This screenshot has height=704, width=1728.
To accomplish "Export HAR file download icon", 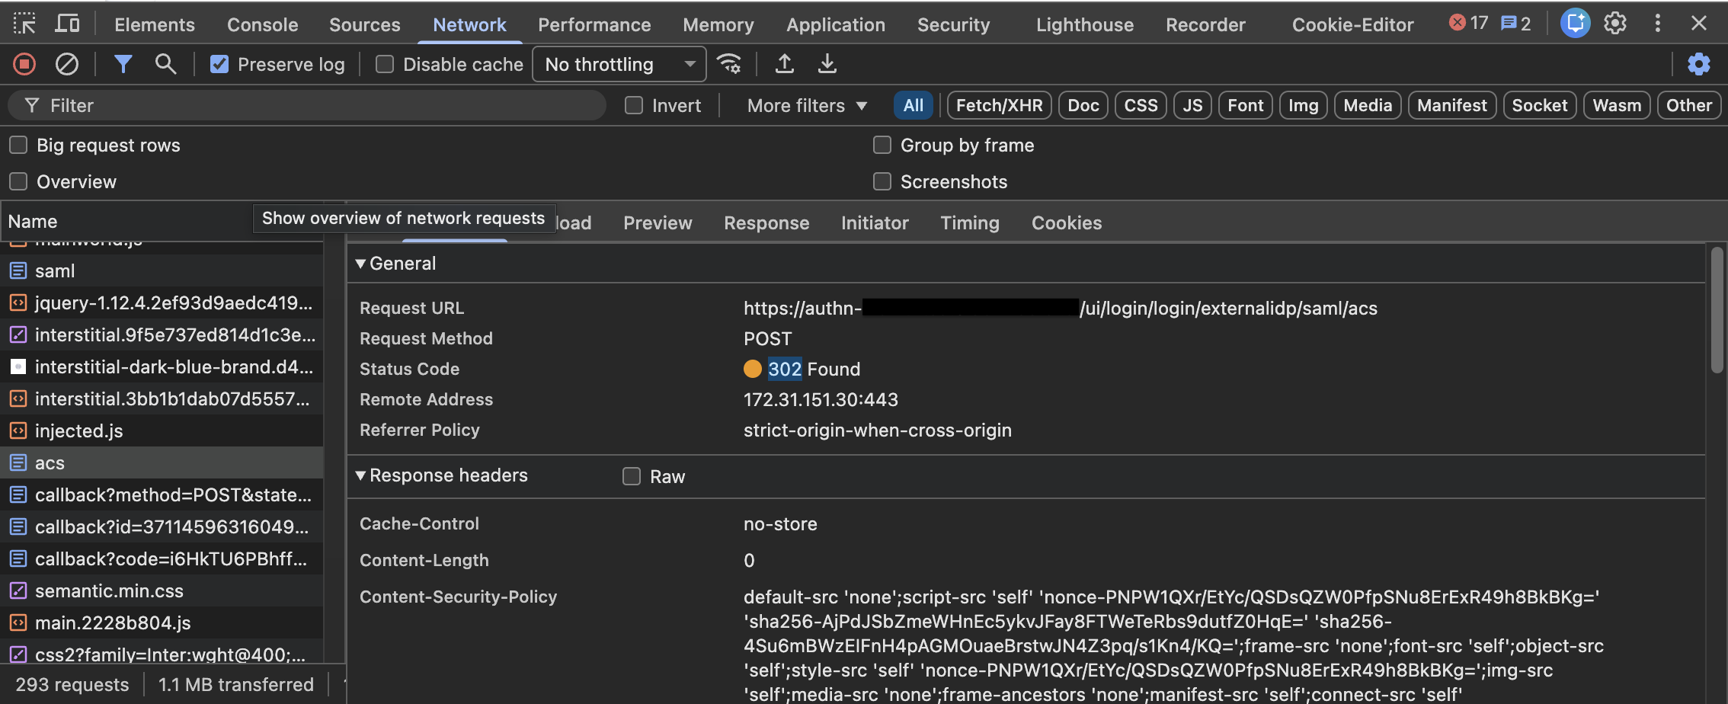I will click(x=827, y=65).
